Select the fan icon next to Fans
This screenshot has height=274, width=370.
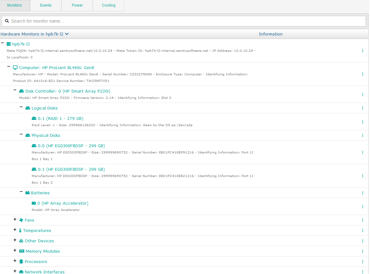pos(21,220)
